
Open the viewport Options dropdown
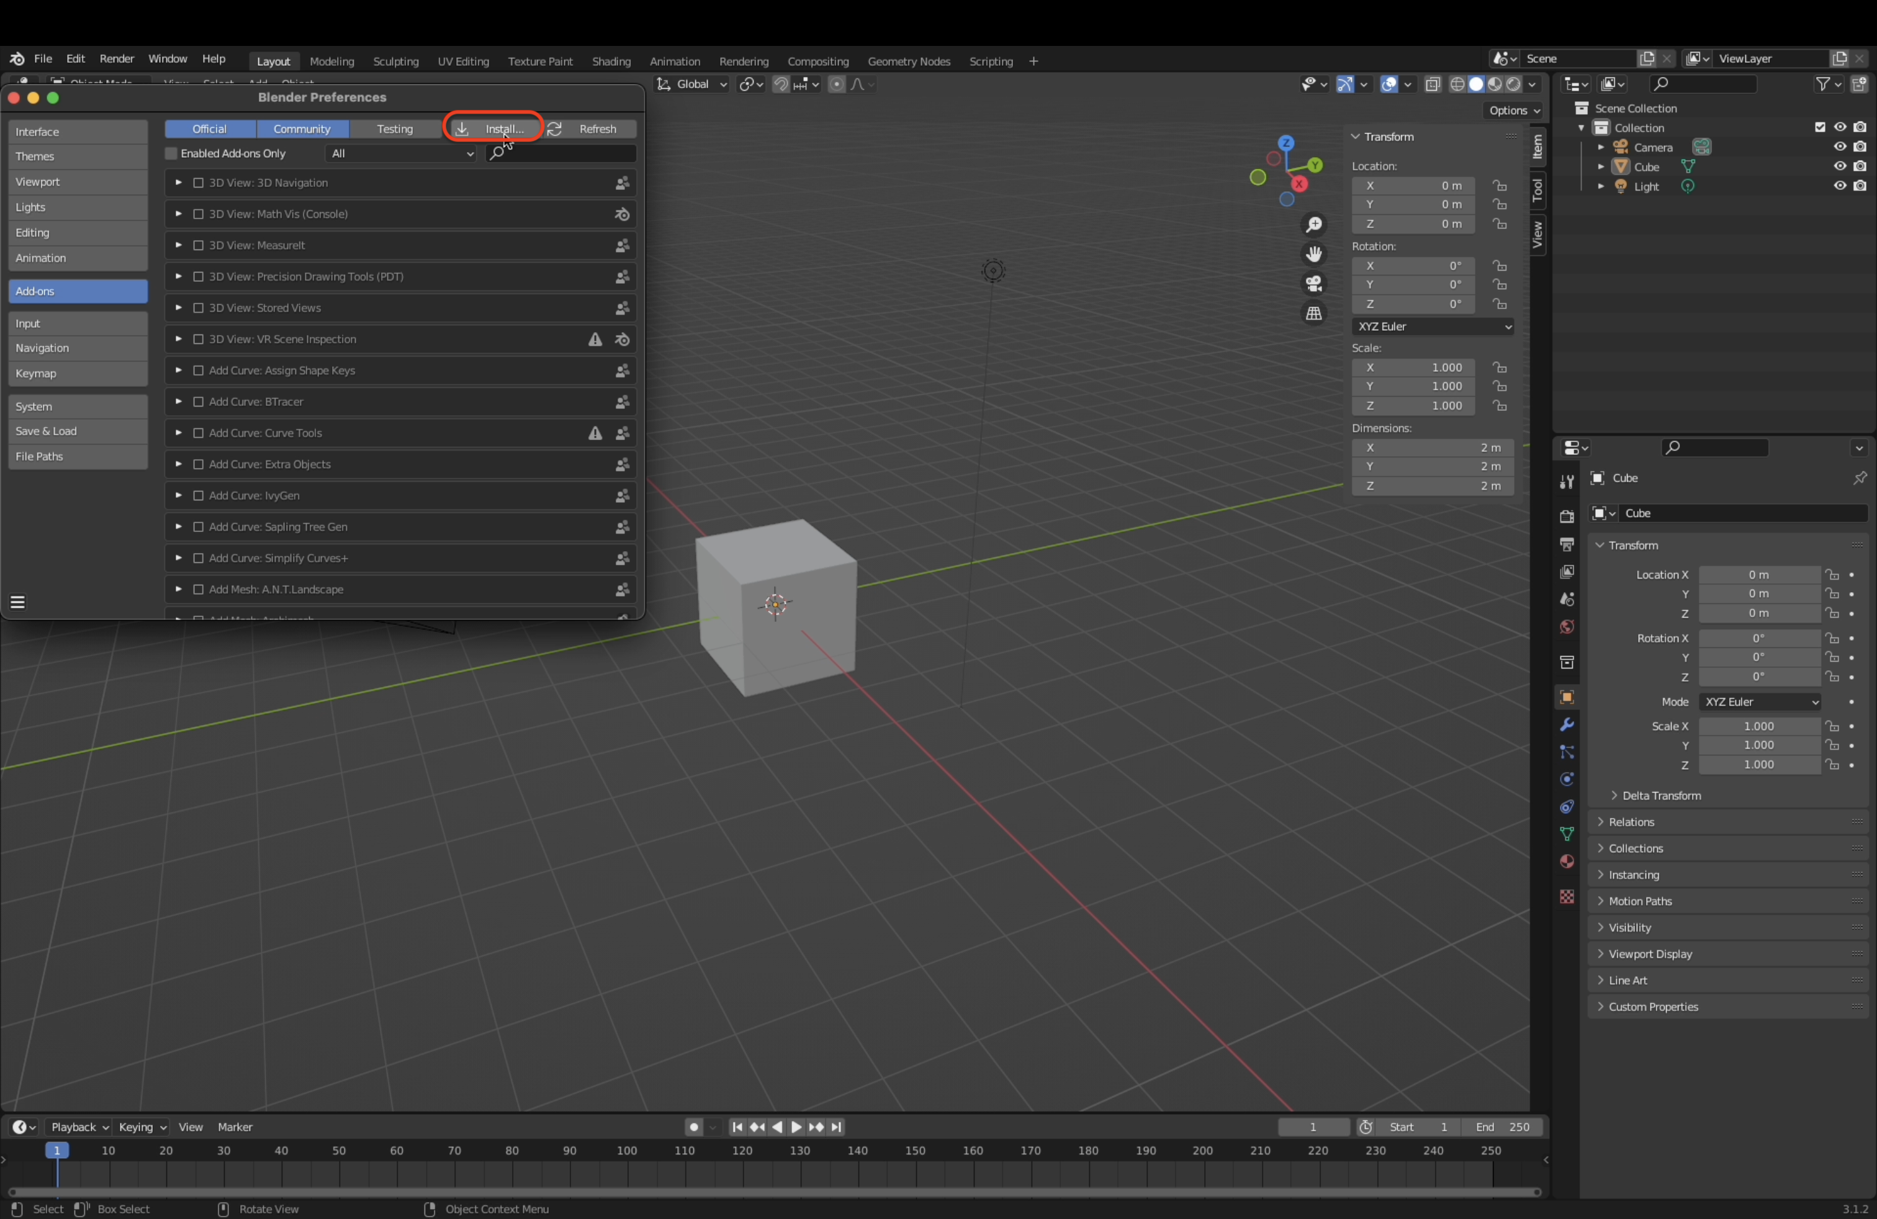click(x=1513, y=110)
